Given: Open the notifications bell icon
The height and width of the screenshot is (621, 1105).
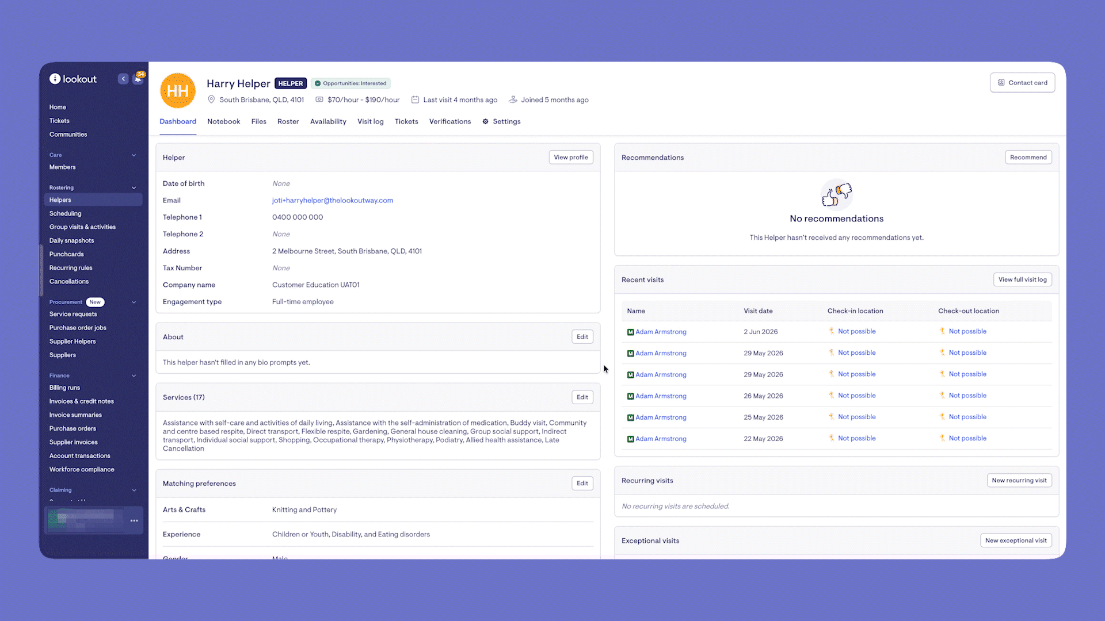Looking at the screenshot, I should (138, 79).
